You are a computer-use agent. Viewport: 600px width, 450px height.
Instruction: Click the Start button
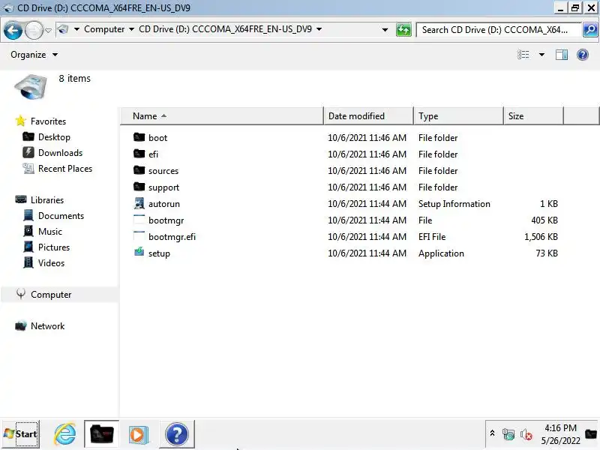coord(20,434)
